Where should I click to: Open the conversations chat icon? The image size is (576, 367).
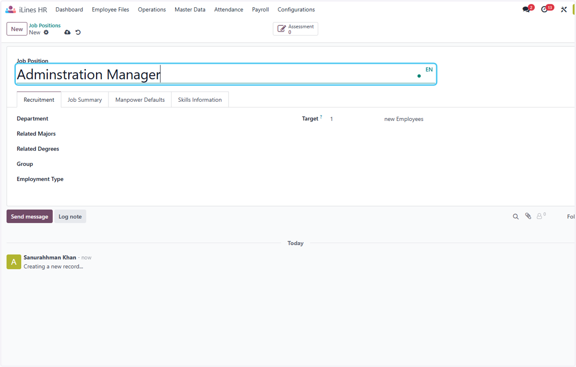pos(527,9)
